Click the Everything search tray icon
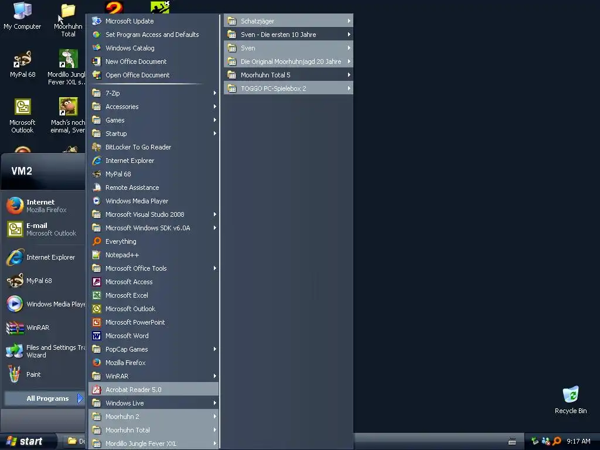 pos(557,441)
